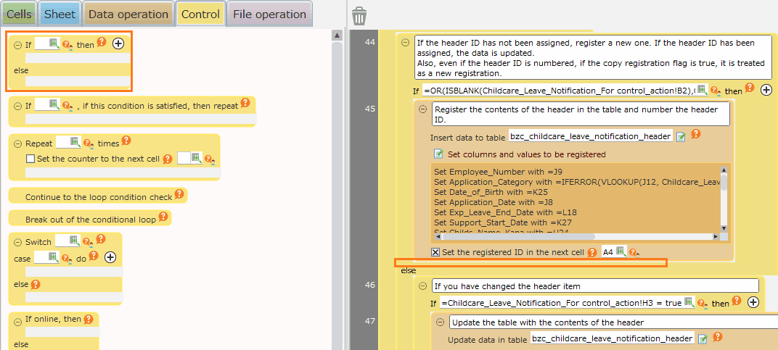The height and width of the screenshot is (350, 778).
Task: Switch to the Data operation tab
Action: click(x=128, y=14)
